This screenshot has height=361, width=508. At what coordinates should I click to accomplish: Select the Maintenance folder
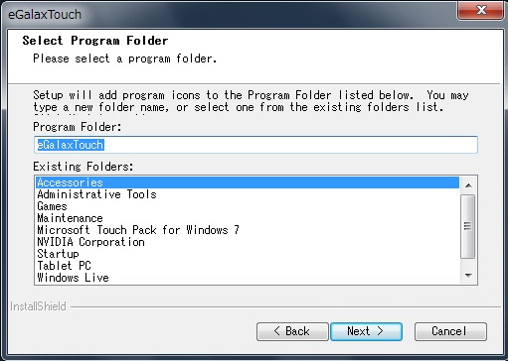248,218
